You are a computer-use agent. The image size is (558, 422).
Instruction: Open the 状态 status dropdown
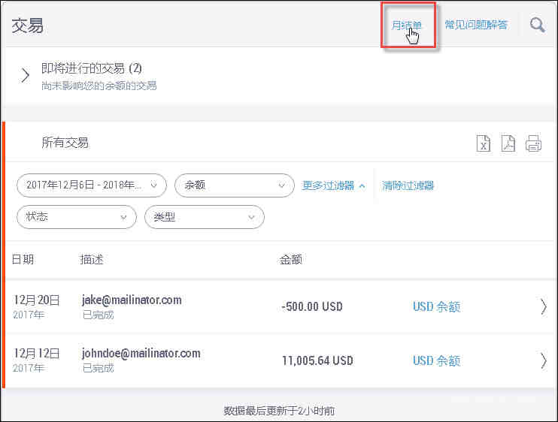click(x=77, y=217)
